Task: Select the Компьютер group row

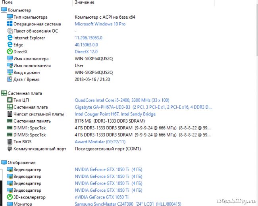Action: (x=19, y=10)
